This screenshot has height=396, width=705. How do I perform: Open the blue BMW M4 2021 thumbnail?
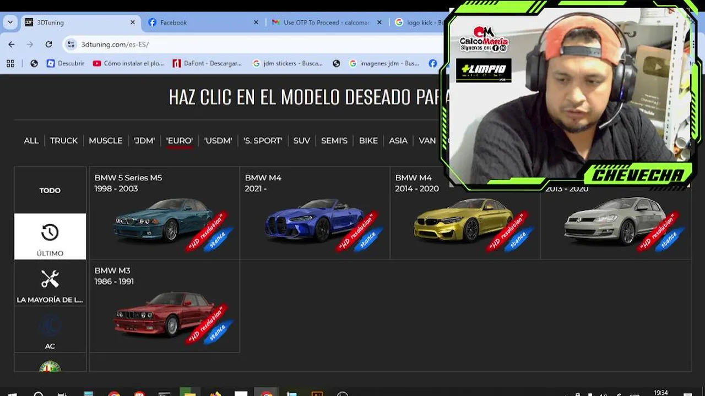coord(314,220)
